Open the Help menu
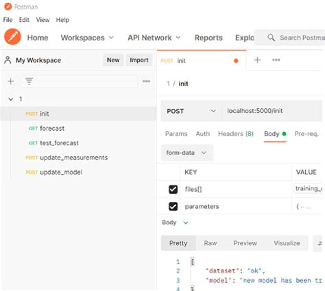This screenshot has height=291, width=325. [62, 20]
